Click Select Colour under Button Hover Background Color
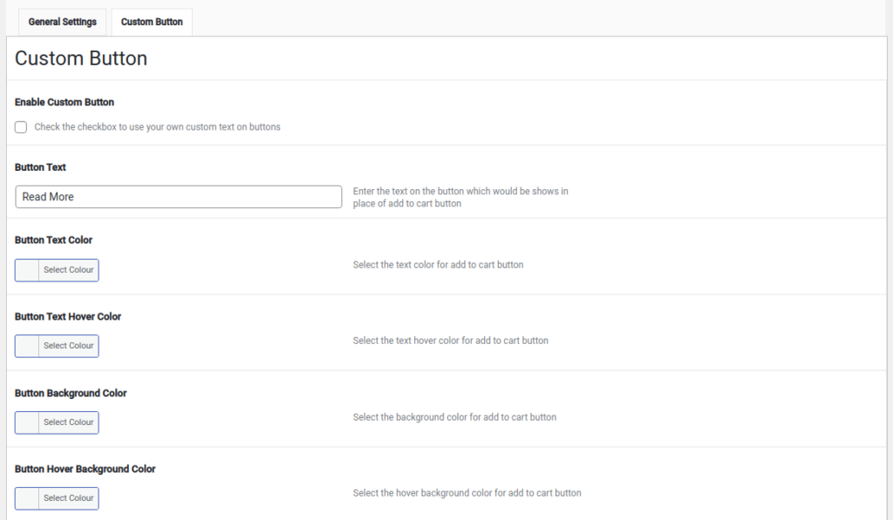Image resolution: width=893 pixels, height=520 pixels. click(68, 498)
